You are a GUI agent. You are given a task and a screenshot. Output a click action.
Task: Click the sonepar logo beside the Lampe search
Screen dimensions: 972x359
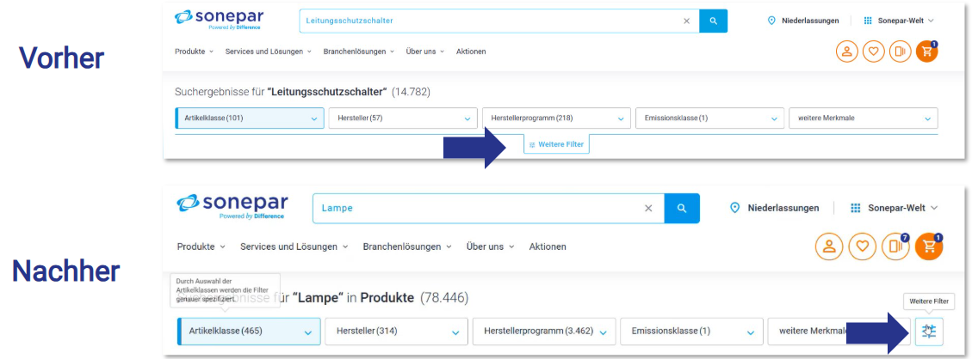[232, 207]
